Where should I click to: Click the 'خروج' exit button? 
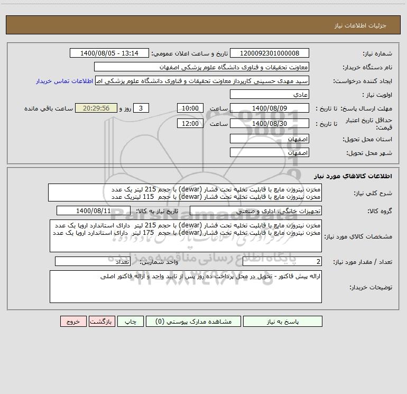tap(73, 321)
